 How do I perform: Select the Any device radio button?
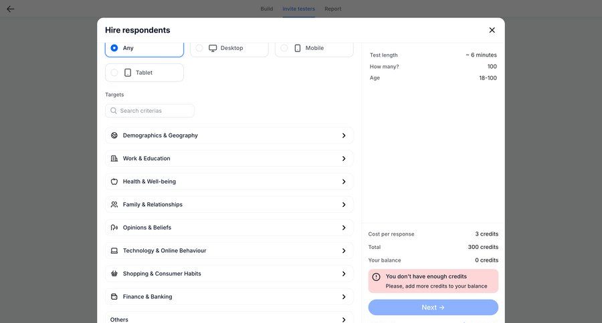[x=114, y=48]
